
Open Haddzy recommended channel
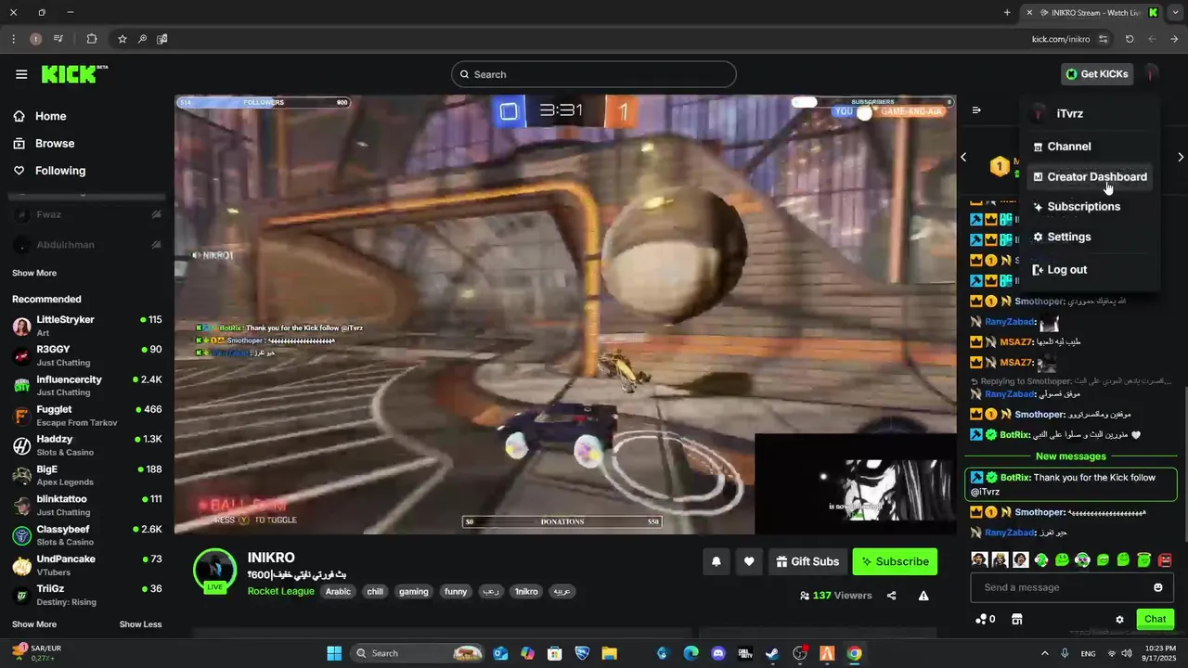[87, 445]
